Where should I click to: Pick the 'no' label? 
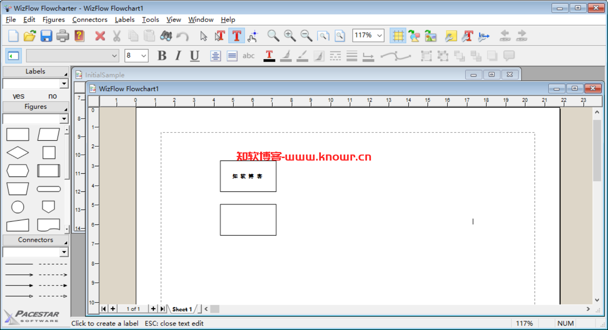[53, 96]
